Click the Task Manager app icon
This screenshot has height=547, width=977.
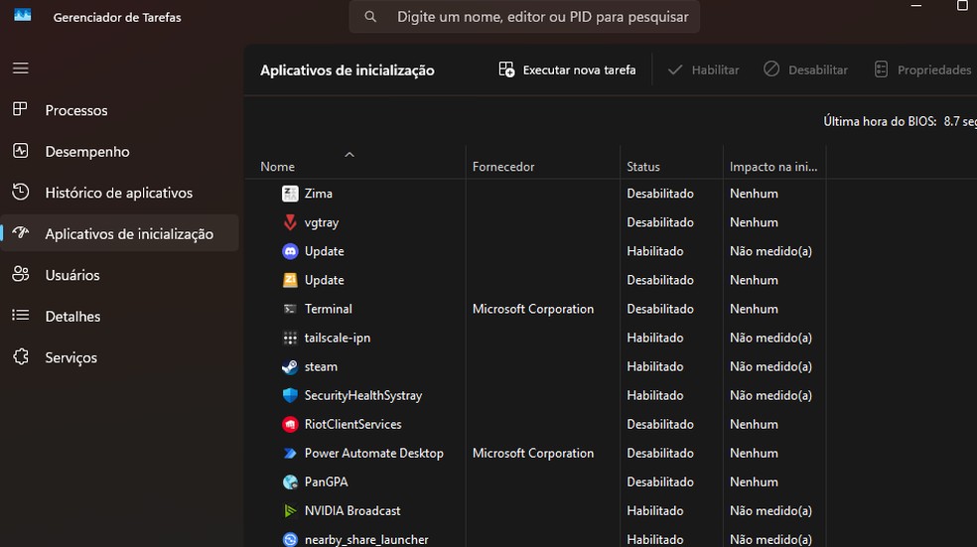[x=22, y=17]
